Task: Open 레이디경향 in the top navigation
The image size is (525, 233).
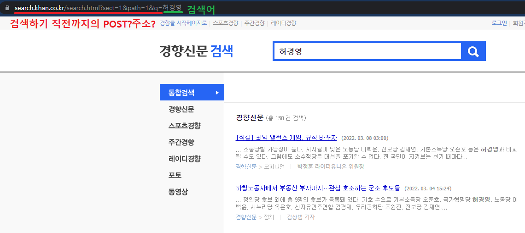Action: point(284,23)
